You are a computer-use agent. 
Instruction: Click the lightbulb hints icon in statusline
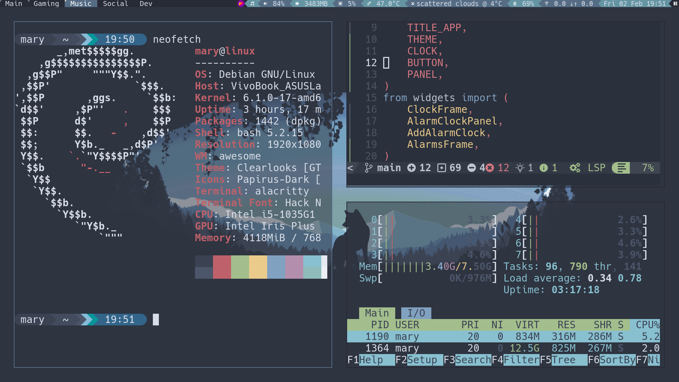click(520, 168)
